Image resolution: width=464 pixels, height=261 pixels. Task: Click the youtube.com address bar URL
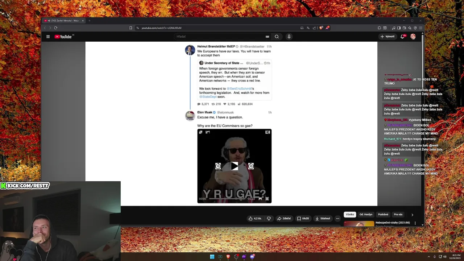[x=161, y=28]
